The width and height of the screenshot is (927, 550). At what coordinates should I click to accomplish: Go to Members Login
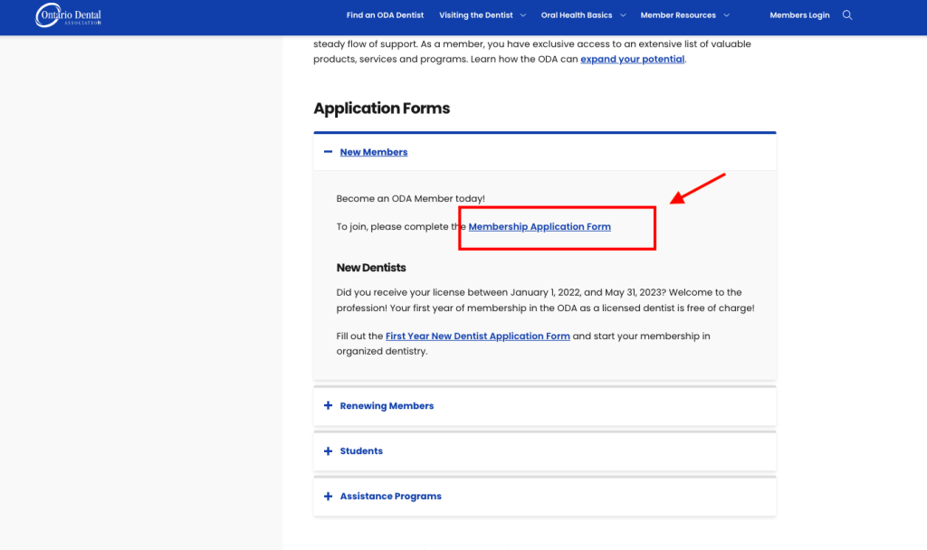tap(799, 15)
